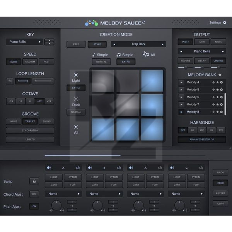Adjust the Reverb amount slider

click(185, 68)
